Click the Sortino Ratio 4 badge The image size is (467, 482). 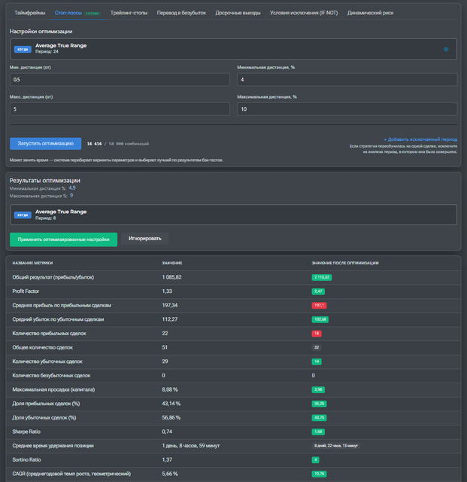[x=315, y=460]
